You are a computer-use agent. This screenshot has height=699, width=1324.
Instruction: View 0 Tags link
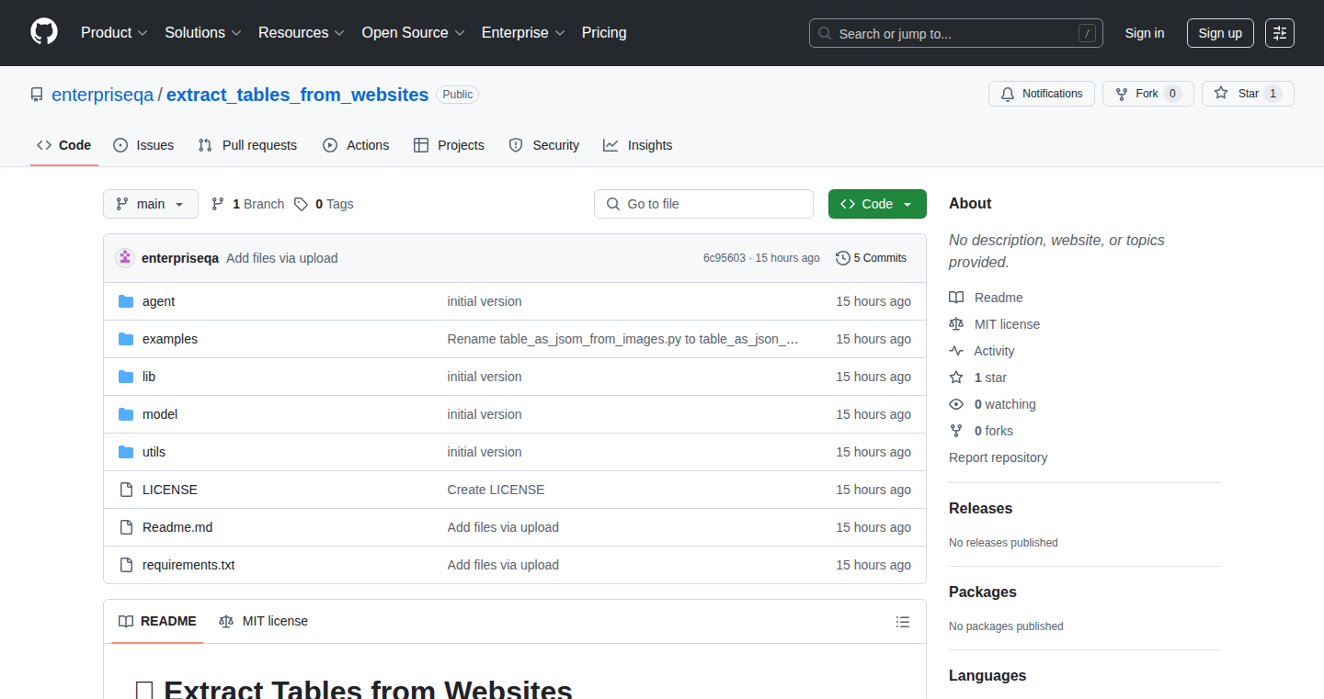[x=324, y=204]
